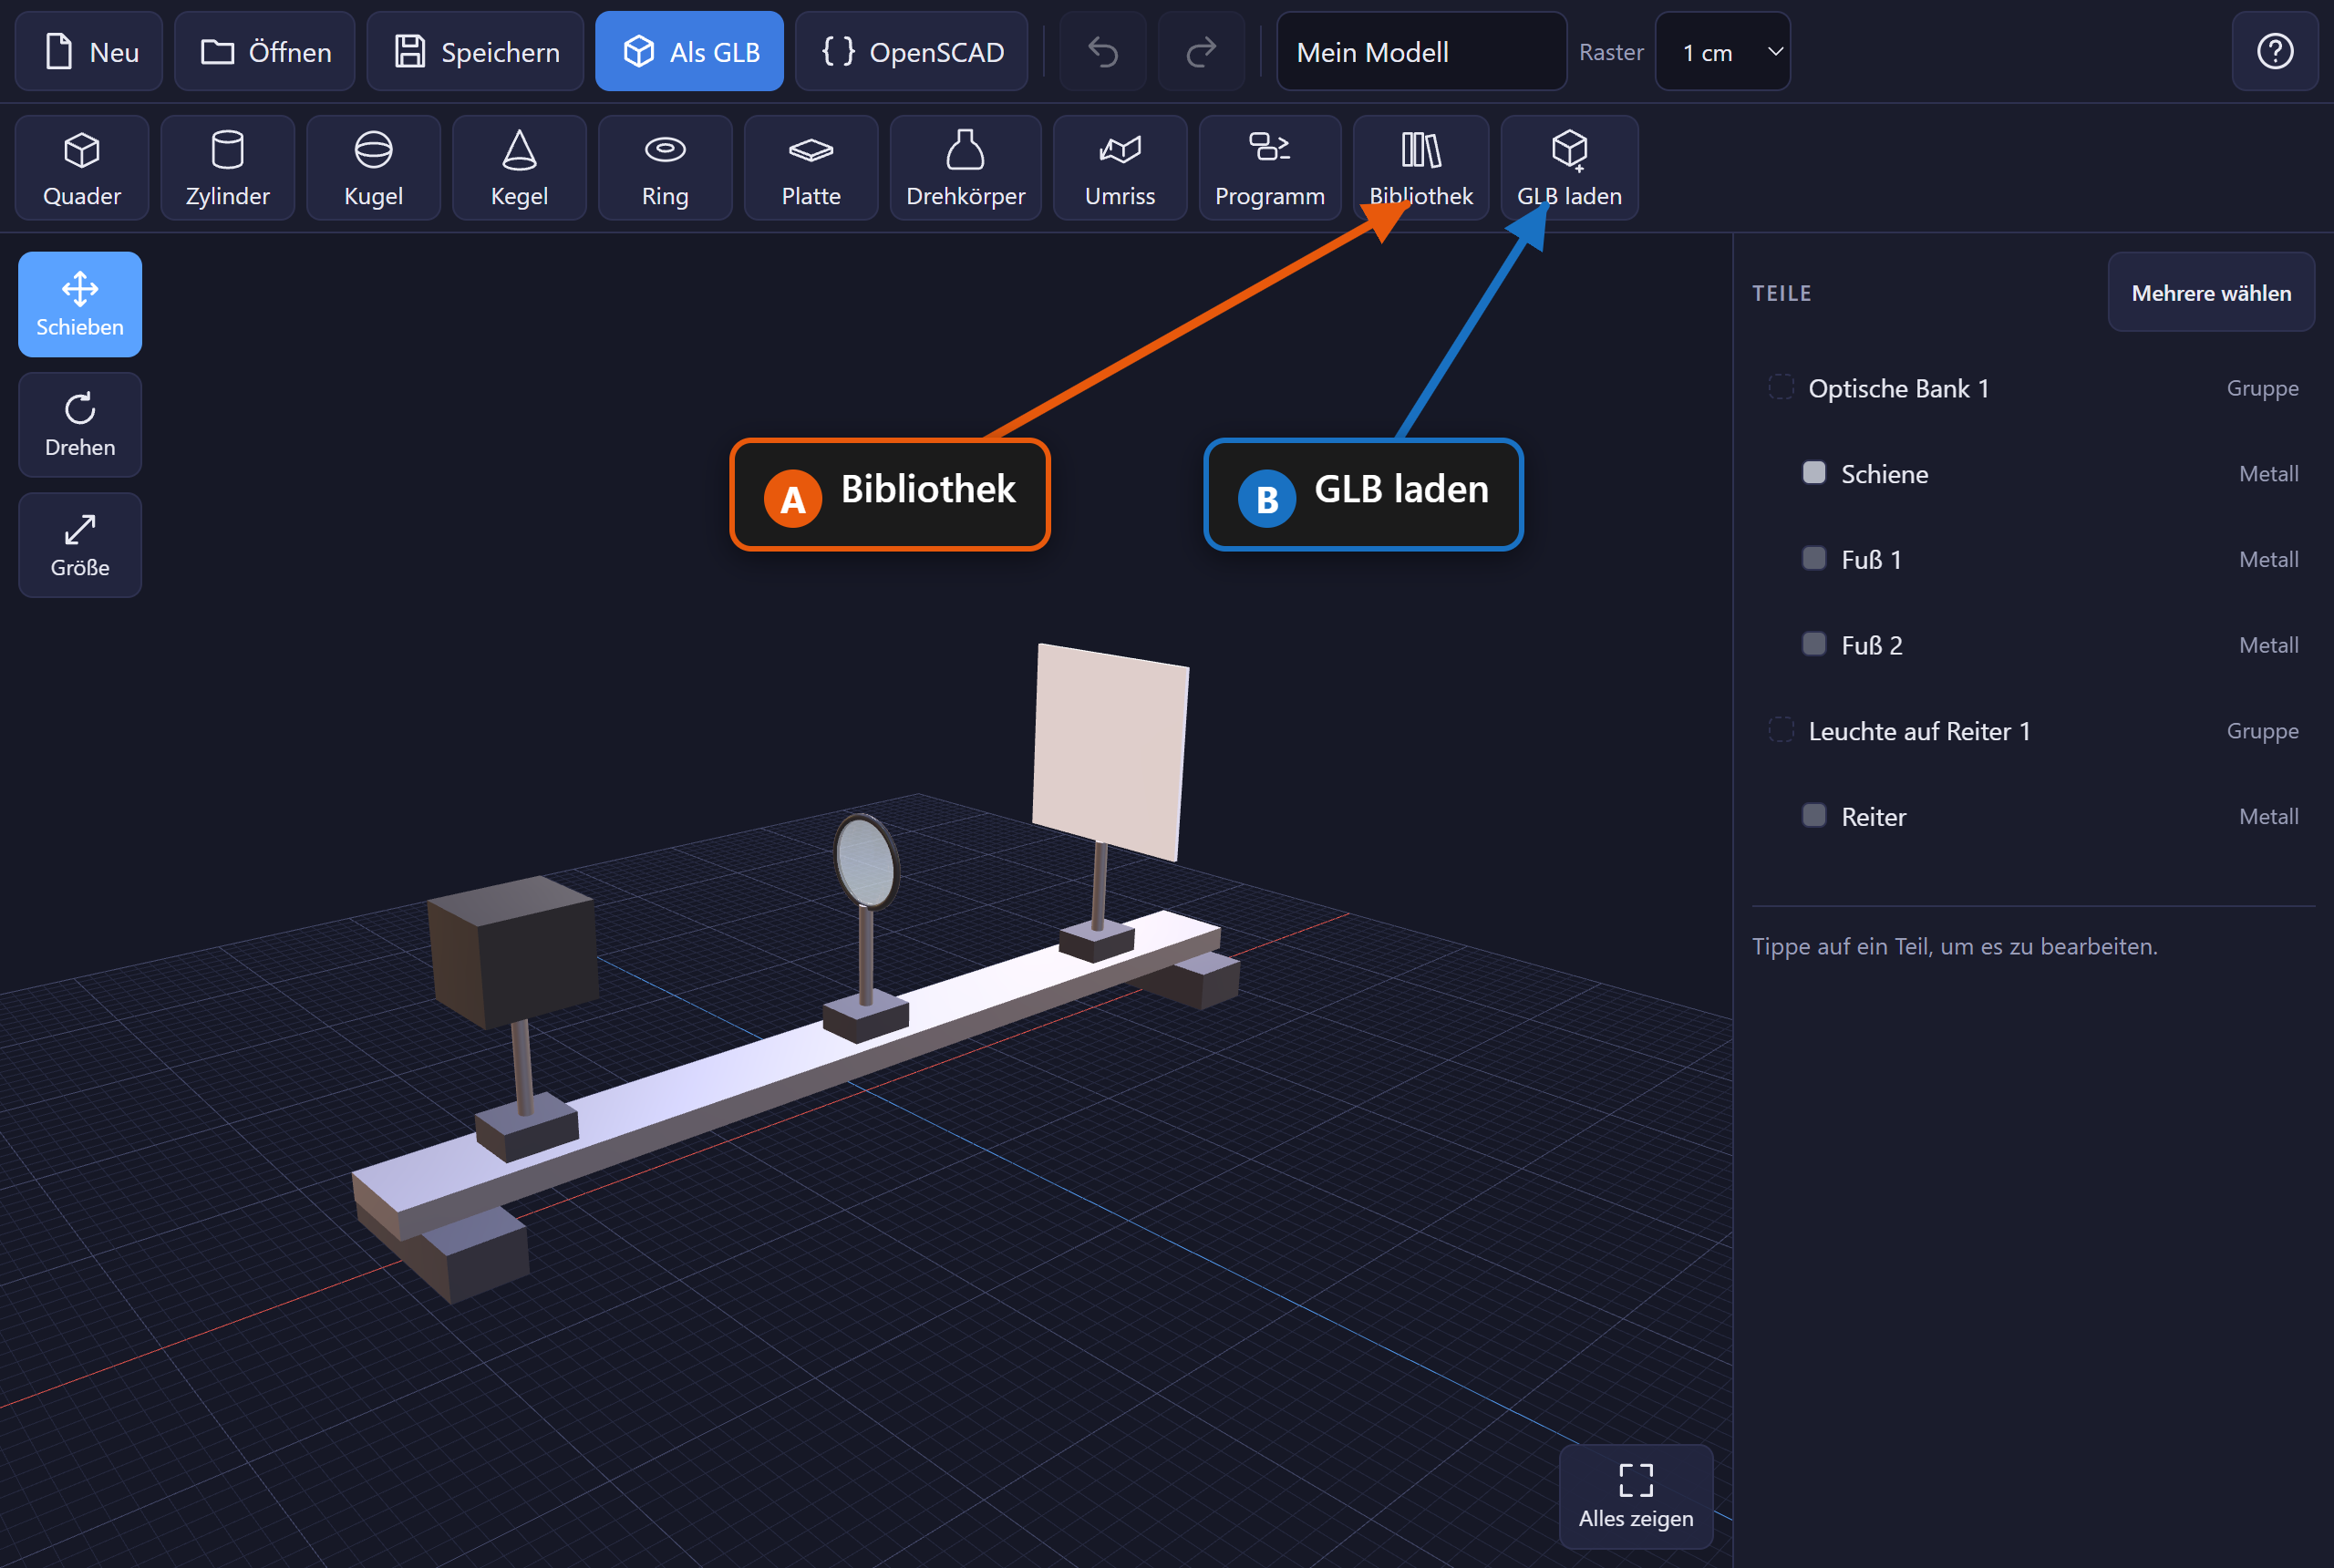Insert a Kegel cone

(520, 168)
